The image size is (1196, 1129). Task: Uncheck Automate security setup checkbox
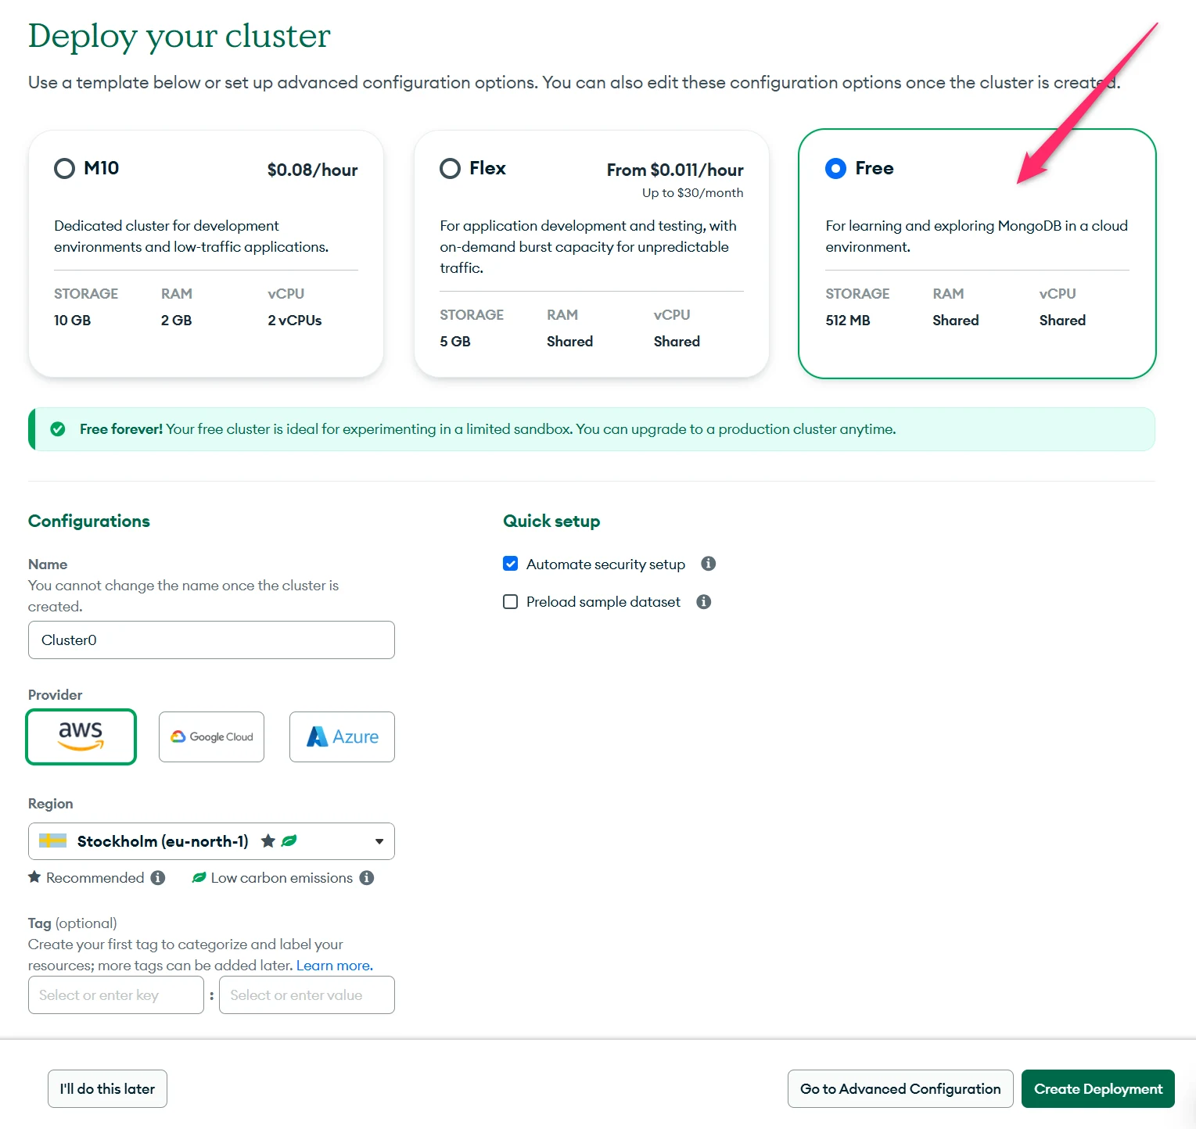pyautogui.click(x=511, y=564)
